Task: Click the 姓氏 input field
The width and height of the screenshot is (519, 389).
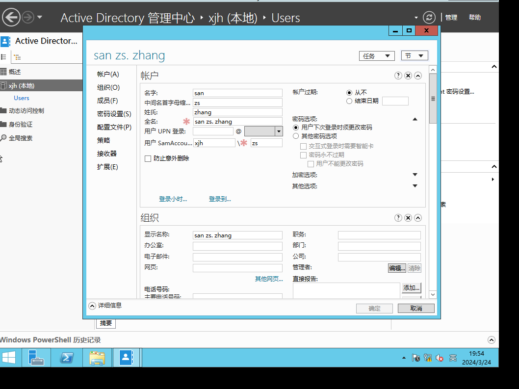Action: [x=237, y=112]
